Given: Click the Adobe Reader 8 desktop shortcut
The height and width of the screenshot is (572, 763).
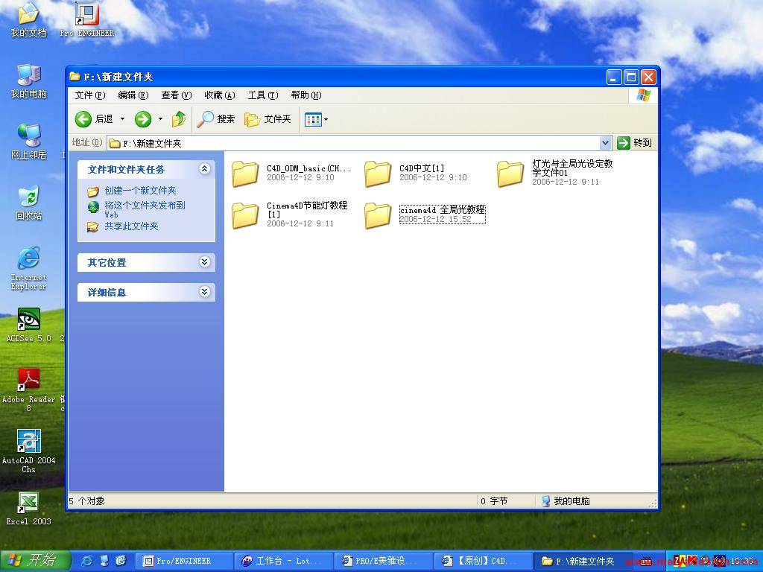Looking at the screenshot, I should tap(28, 390).
